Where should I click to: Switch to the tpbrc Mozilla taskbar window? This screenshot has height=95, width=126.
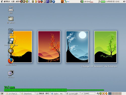tap(58, 93)
